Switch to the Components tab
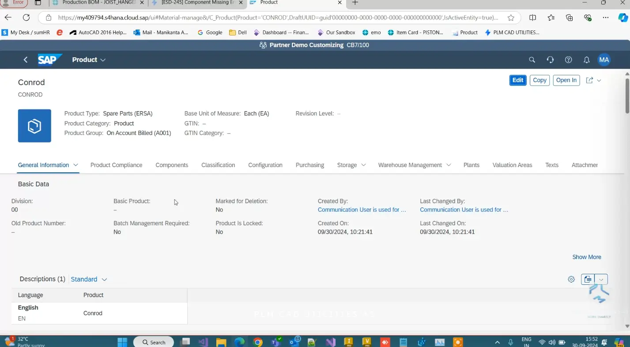 point(172,165)
